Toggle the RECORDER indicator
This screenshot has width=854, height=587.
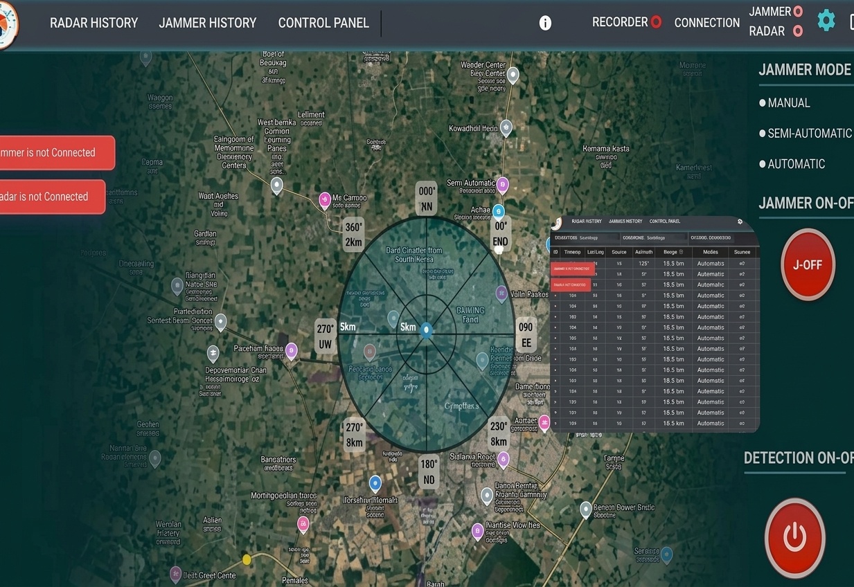[x=656, y=22]
